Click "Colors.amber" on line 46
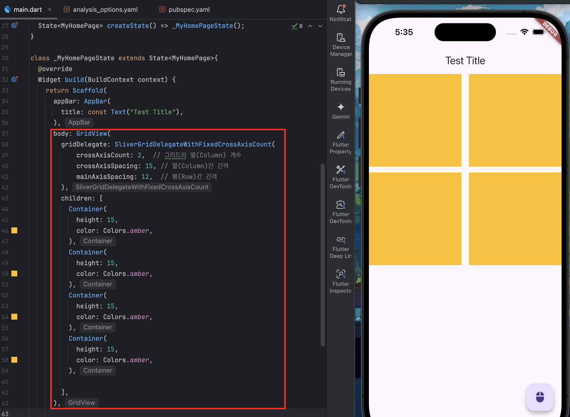This screenshot has width=570, height=417. pos(126,231)
